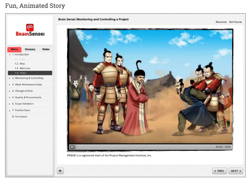Click the 00:06 / 10:00 time display
250x184 pixels.
(x=223, y=147)
